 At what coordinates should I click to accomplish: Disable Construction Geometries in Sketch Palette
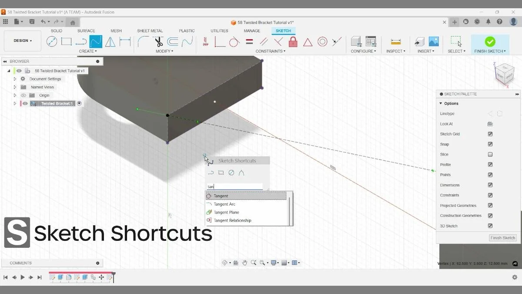(x=490, y=216)
